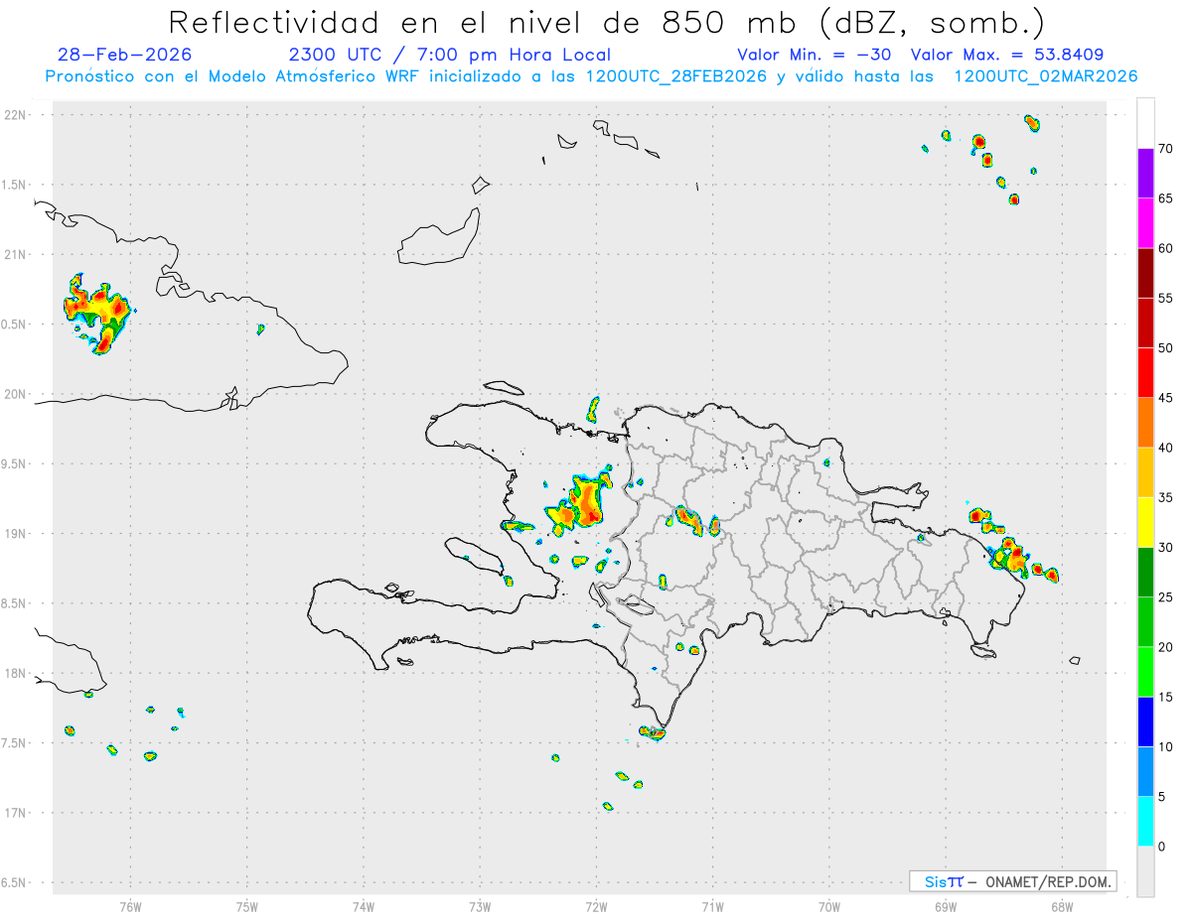Click the longitude label "73W"
Screen dimensions: 1192x920
point(480,906)
